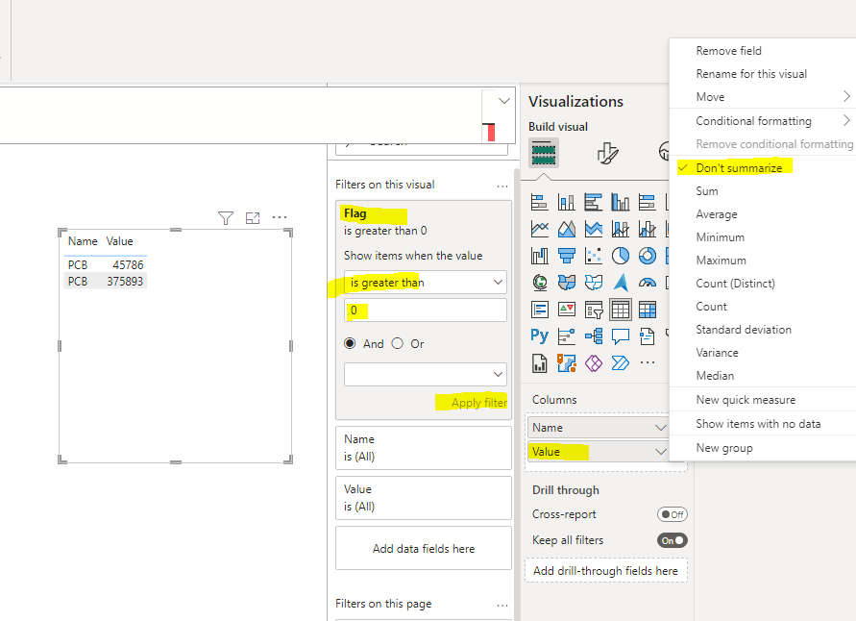This screenshot has height=621, width=856.
Task: Select the clustered column chart visual
Action: click(621, 202)
